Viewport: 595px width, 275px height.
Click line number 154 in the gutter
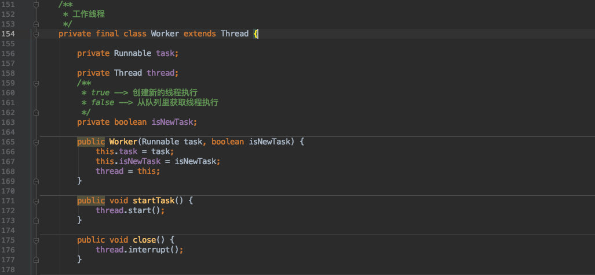point(8,34)
